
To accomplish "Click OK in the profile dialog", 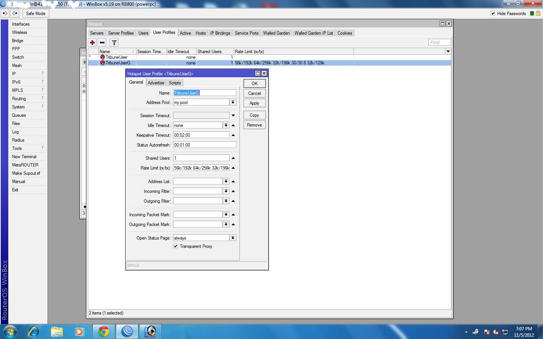I will point(255,84).
